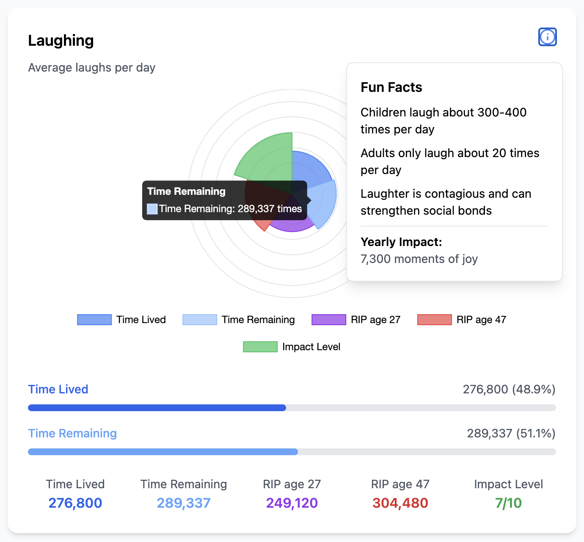Toggle Impact Level legend label
584x542 pixels.
pos(311,347)
